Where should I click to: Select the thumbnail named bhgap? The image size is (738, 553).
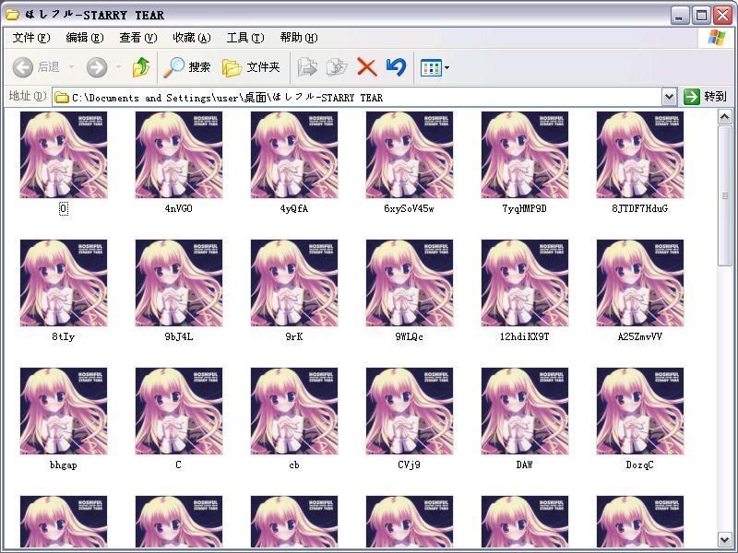(x=64, y=411)
